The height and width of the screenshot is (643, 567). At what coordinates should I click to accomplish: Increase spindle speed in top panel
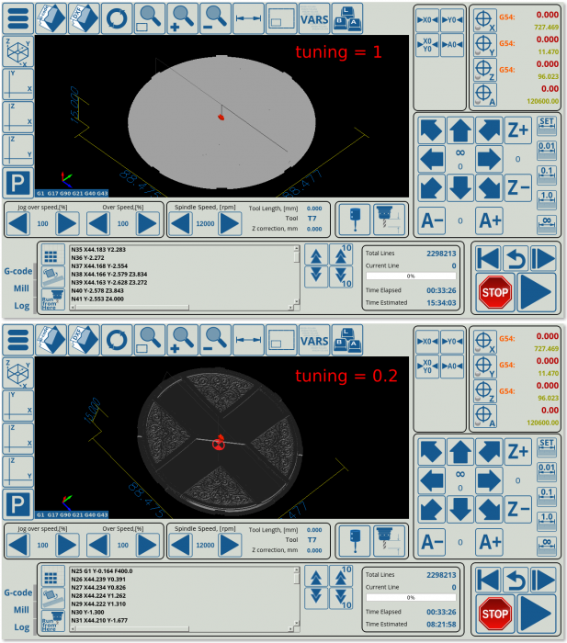point(230,223)
